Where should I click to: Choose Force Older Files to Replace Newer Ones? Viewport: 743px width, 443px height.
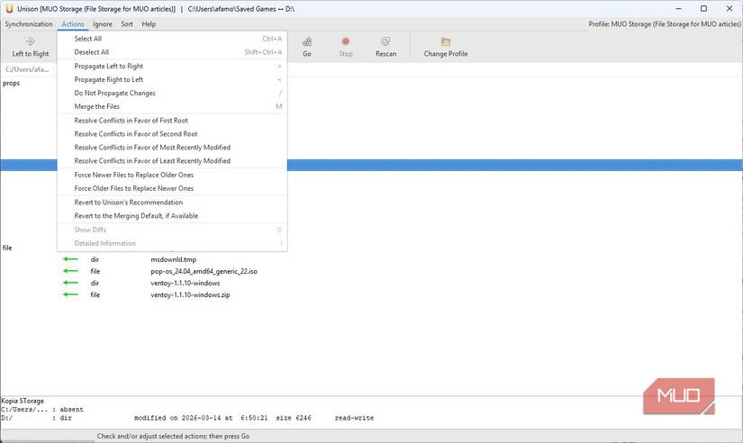coord(172,188)
